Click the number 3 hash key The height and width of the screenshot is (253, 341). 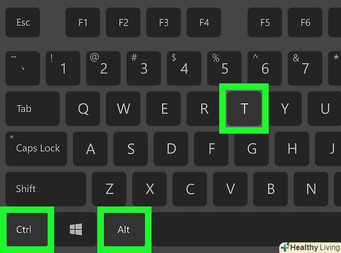coord(143,68)
